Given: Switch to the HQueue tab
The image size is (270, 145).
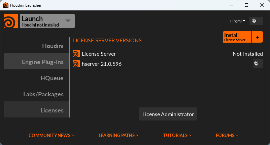Looking at the screenshot, I should [36, 78].
